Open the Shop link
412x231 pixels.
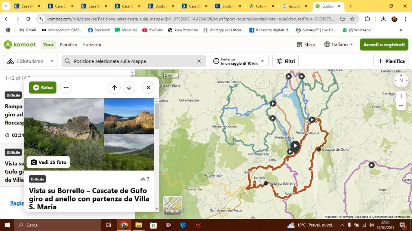(306, 45)
